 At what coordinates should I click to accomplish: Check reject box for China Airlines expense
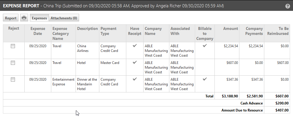click(13, 46)
